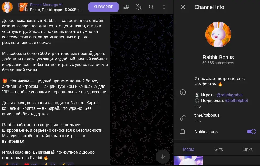Screen dimensions: 260x166
Task: Open the Rabbit channel avatar in header
Action: pyautogui.click(x=7, y=7)
